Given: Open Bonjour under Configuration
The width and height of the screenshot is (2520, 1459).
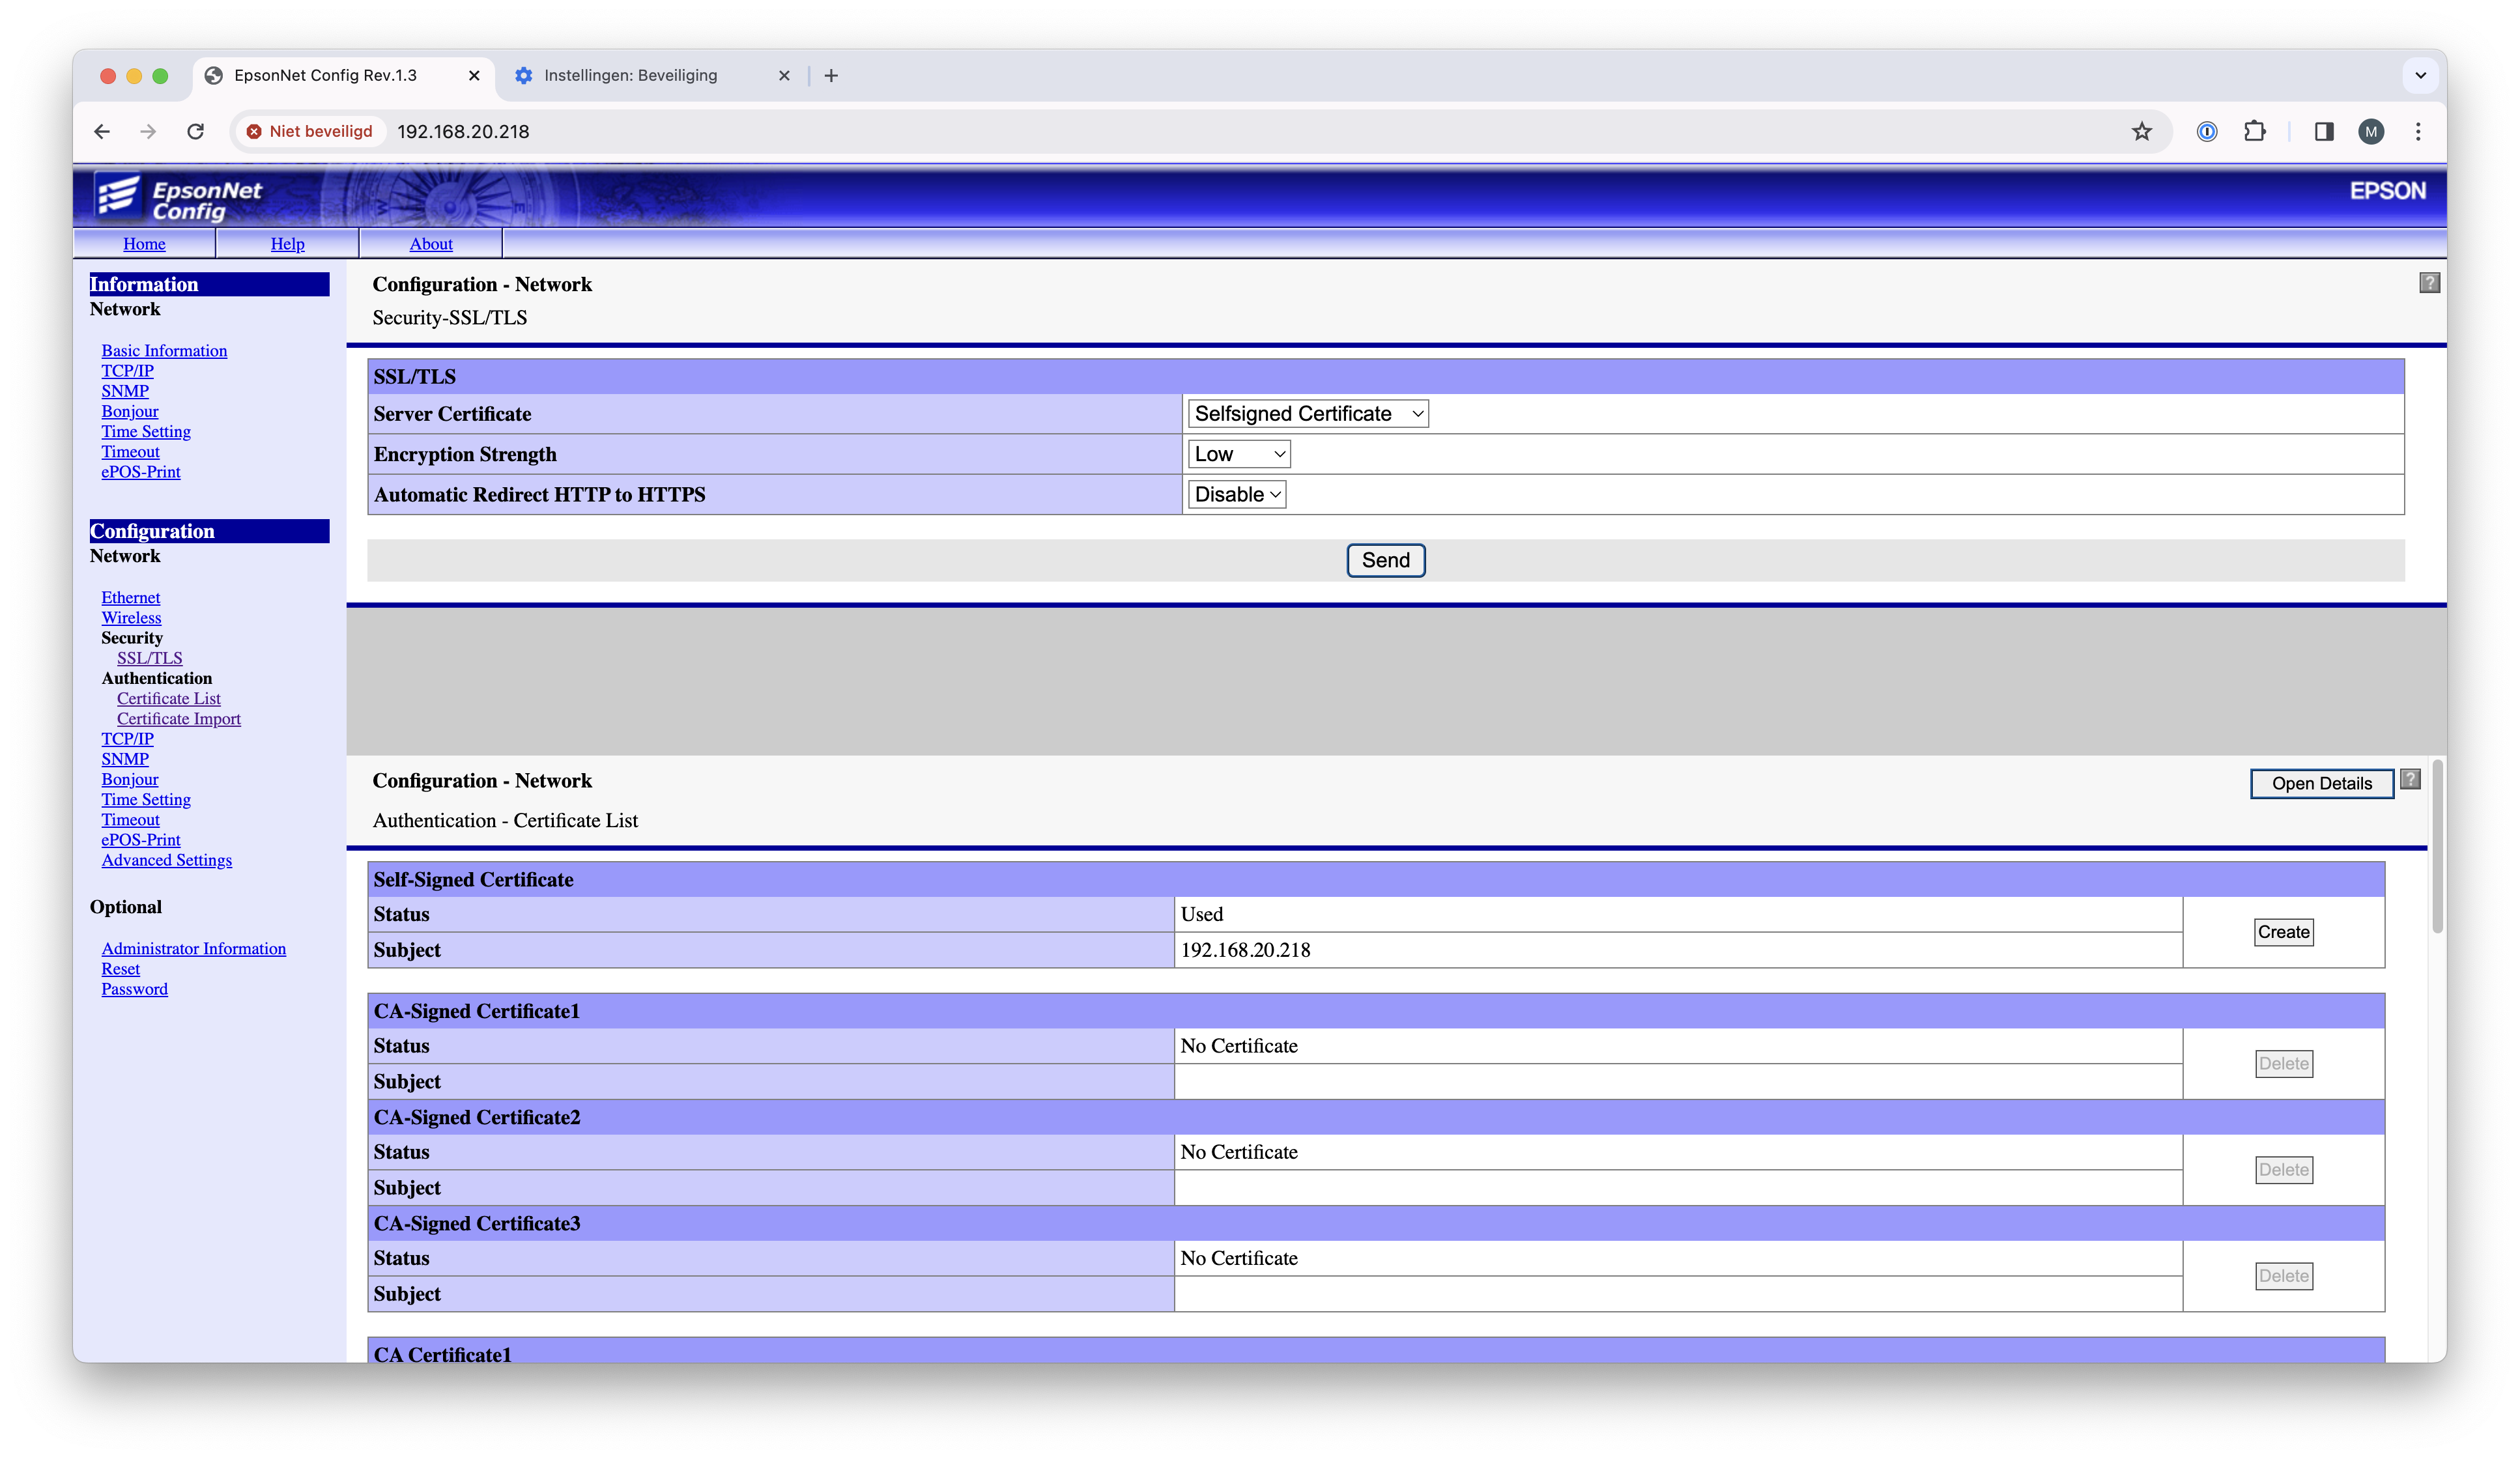Looking at the screenshot, I should click(x=129, y=779).
